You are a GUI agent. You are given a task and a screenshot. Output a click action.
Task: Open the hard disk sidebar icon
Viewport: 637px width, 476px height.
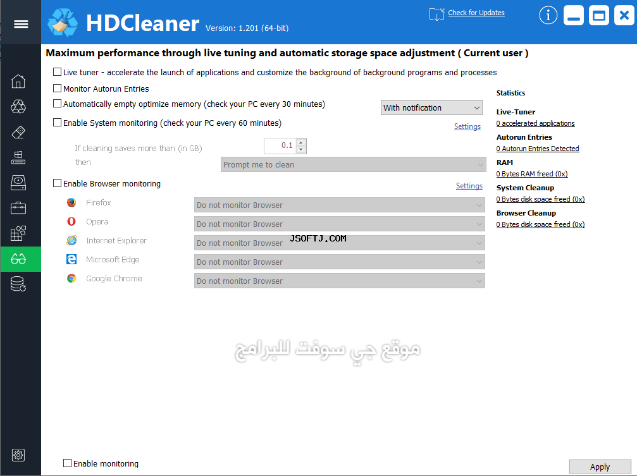click(18, 183)
